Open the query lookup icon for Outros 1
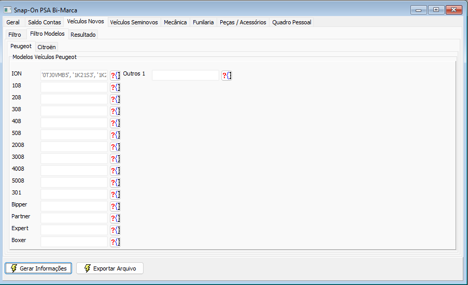 coord(227,76)
